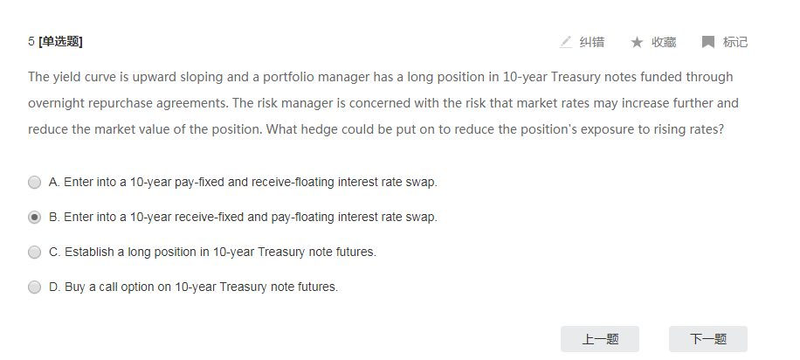
Task: Click the pencil error-correction icon
Action: coord(566,42)
